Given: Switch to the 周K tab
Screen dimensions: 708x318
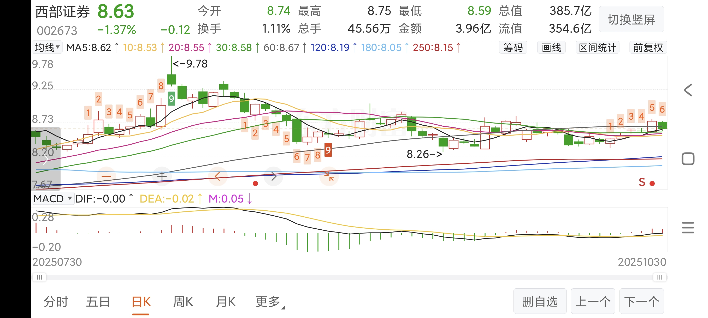Looking at the screenshot, I should tap(183, 302).
